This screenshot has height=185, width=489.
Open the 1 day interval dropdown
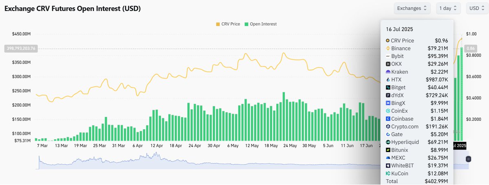click(448, 8)
